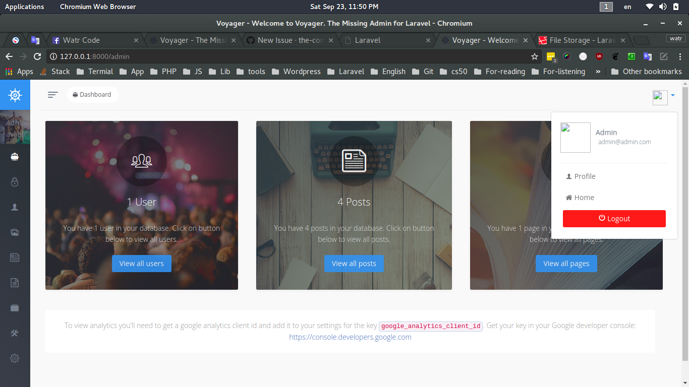This screenshot has height=387, width=689.
Task: Open Pages via the document icon
Action: (x=15, y=282)
